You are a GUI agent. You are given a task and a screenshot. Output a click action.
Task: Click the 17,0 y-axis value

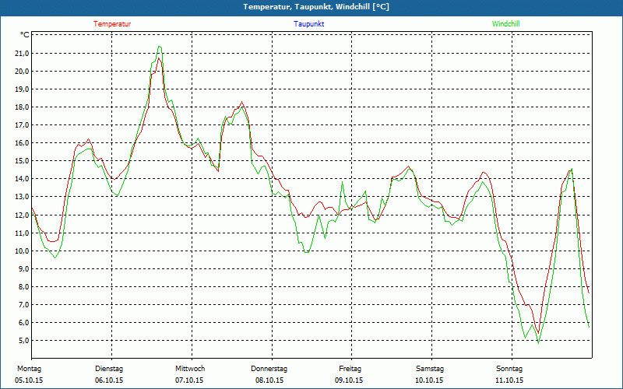click(x=22, y=125)
